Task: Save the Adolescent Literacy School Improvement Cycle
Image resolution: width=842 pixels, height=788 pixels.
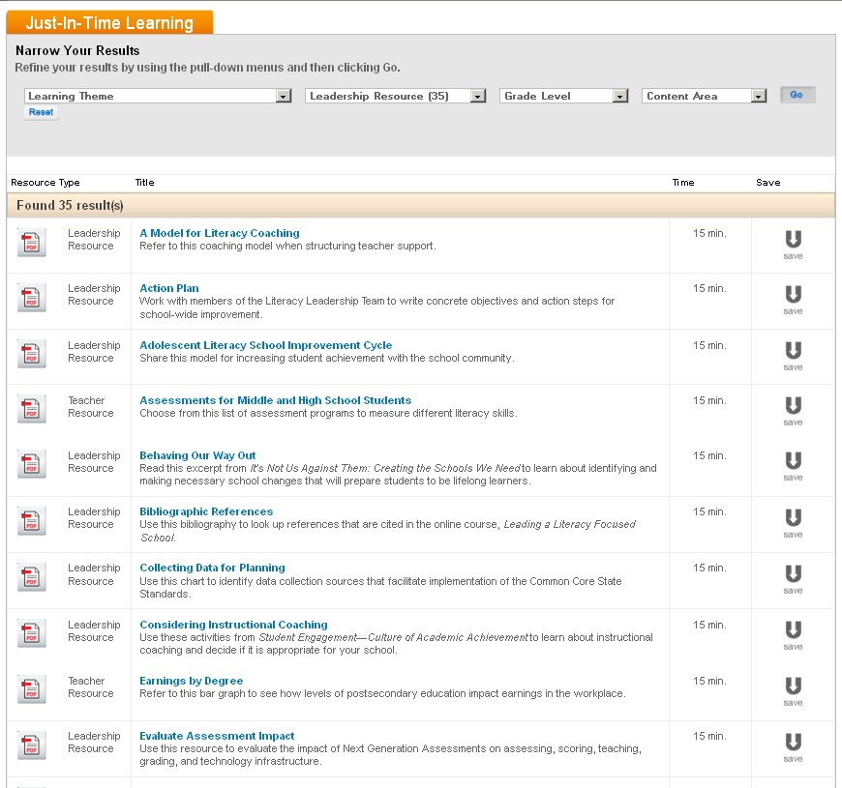Action: click(793, 355)
